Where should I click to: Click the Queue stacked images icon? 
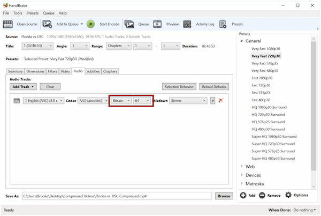pyautogui.click(x=129, y=24)
